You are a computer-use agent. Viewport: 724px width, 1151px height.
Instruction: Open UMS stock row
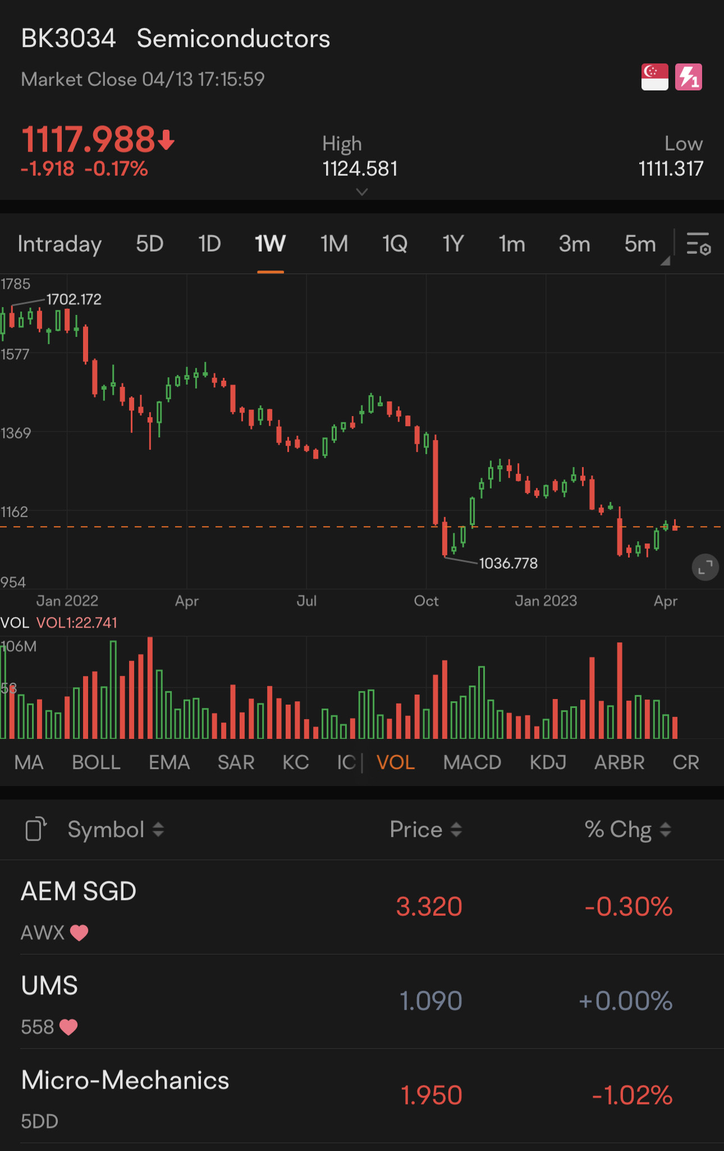(x=362, y=1002)
